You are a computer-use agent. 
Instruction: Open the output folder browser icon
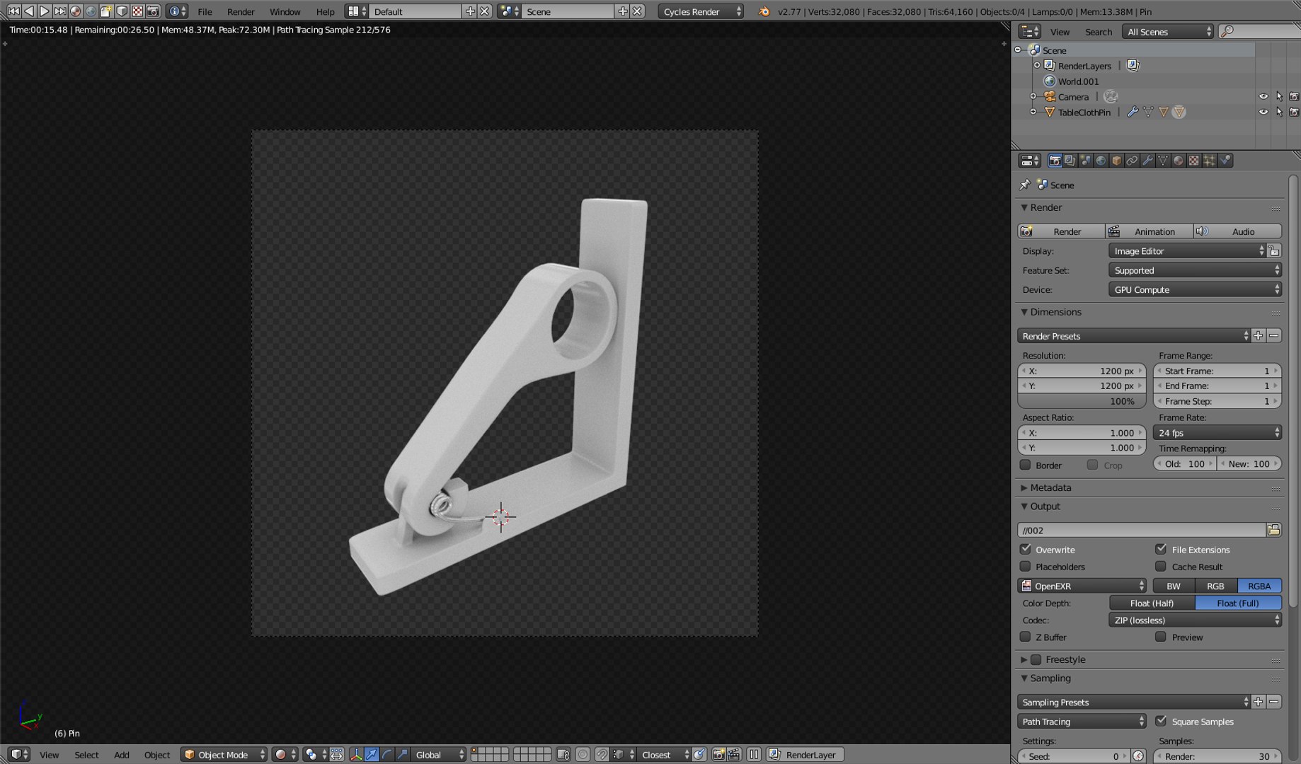tap(1274, 530)
